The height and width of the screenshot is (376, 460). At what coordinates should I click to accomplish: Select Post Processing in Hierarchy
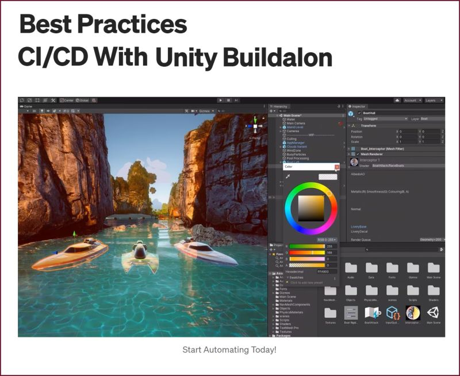point(297,158)
